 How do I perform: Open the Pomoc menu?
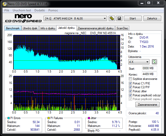[53, 10]
